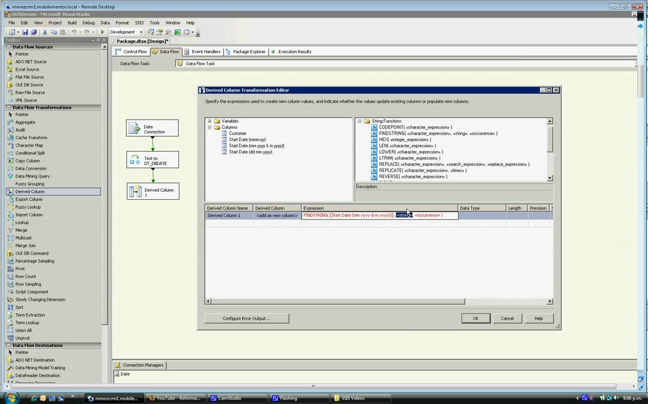The image size is (648, 404).
Task: Select the Sort transformation
Action: pyautogui.click(x=19, y=307)
